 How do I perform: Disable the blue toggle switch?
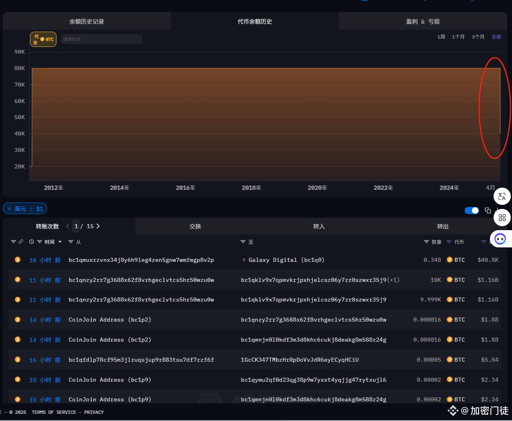472,210
